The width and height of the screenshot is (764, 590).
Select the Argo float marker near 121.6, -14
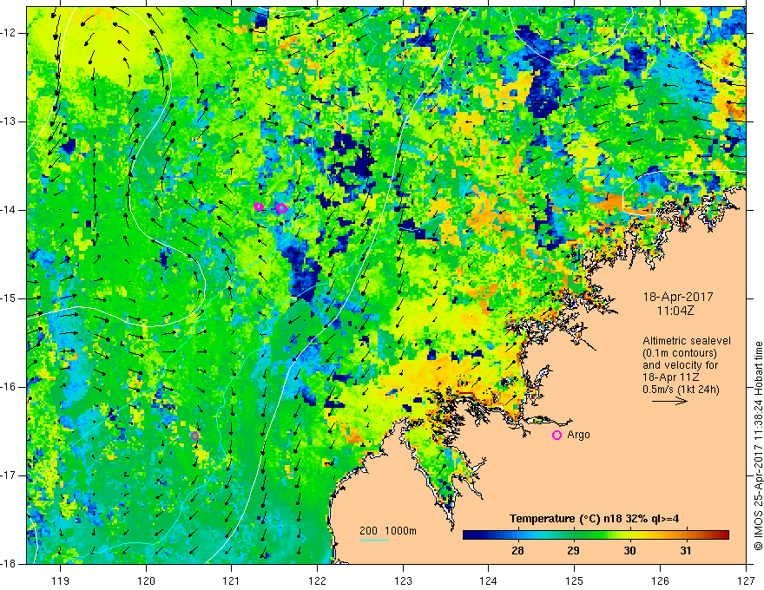pos(281,208)
